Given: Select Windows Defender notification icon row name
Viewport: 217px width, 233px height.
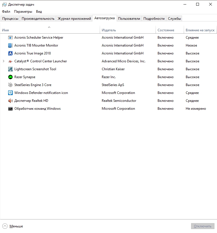Looking at the screenshot, I should coord(41,93).
